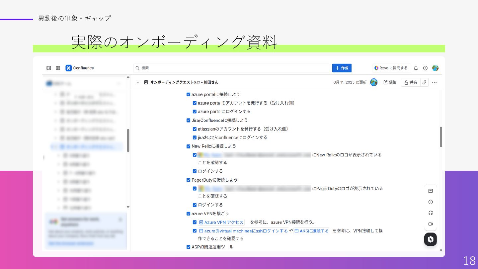Click the sidebar tree scrollbar thumb
The height and width of the screenshot is (269, 478).
click(128, 141)
